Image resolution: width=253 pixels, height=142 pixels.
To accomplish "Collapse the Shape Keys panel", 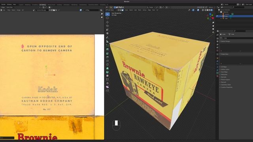I will pyautogui.click(x=225, y=54).
